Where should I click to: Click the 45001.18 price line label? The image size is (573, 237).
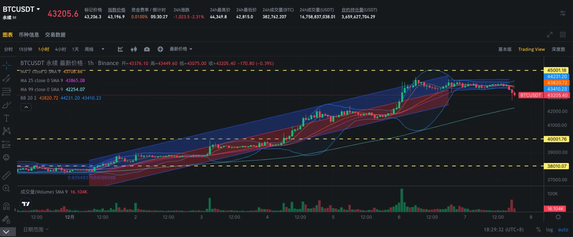point(556,70)
